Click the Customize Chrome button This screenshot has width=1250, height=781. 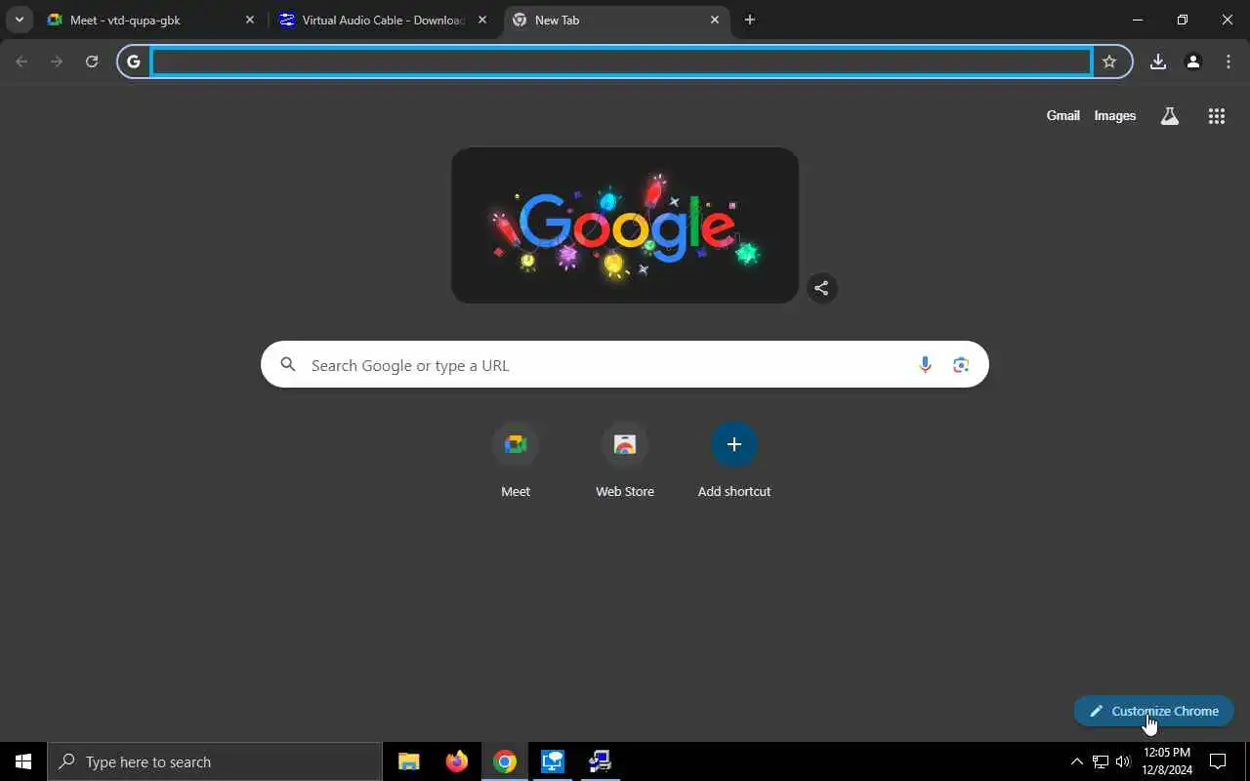(1153, 711)
